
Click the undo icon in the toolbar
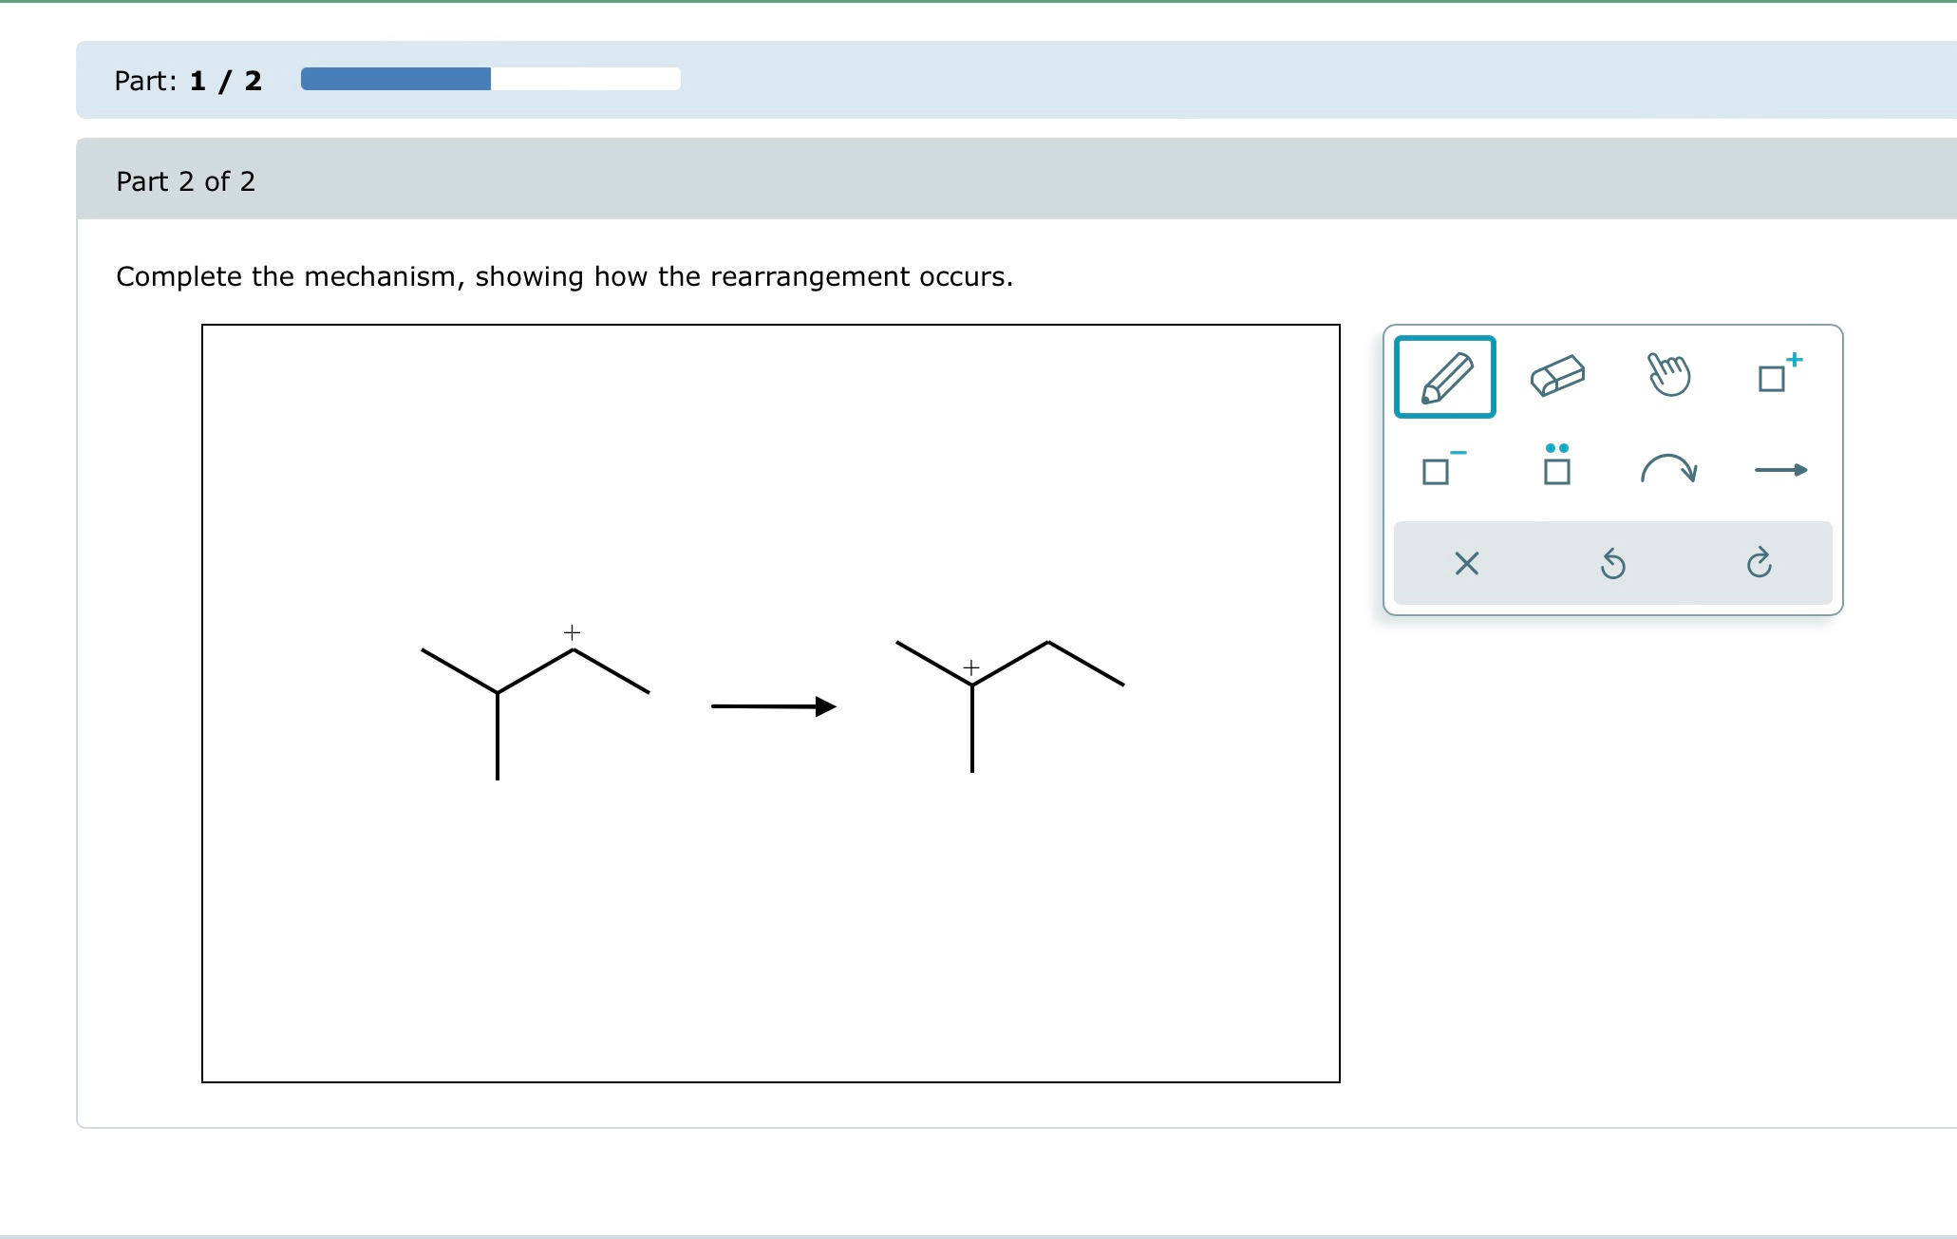(1612, 564)
